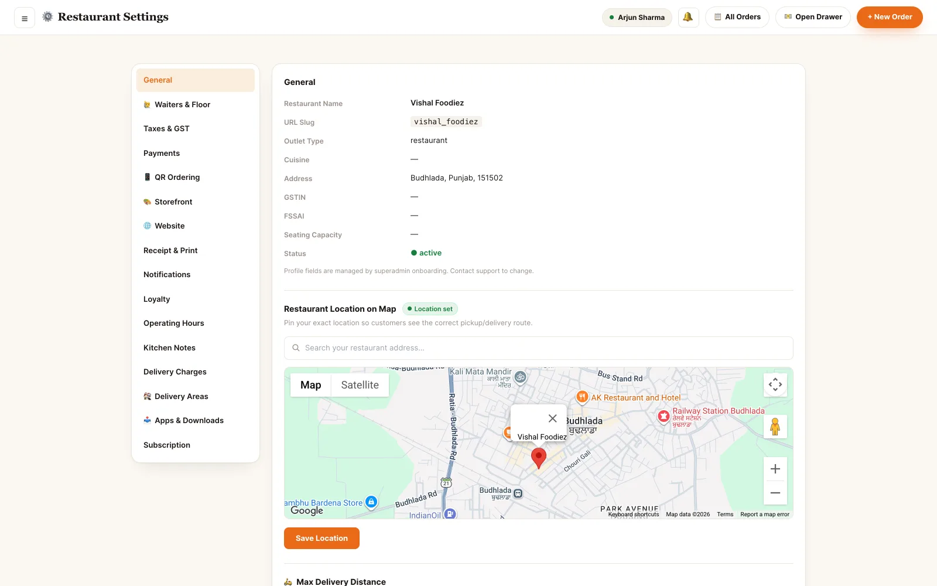Click the AK Restaurant and Hotel marker

coord(582,397)
